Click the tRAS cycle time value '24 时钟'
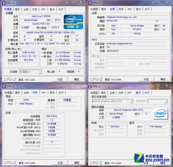The width and height of the screenshot is (173, 167). pyautogui.click(x=52, y=135)
